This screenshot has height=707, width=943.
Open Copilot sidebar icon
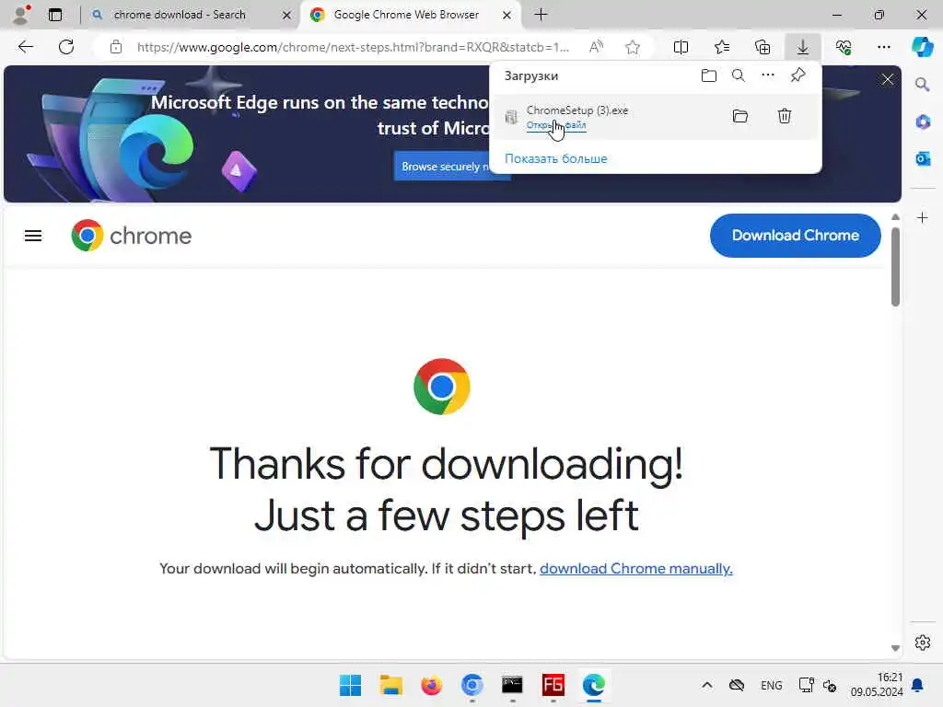point(922,47)
